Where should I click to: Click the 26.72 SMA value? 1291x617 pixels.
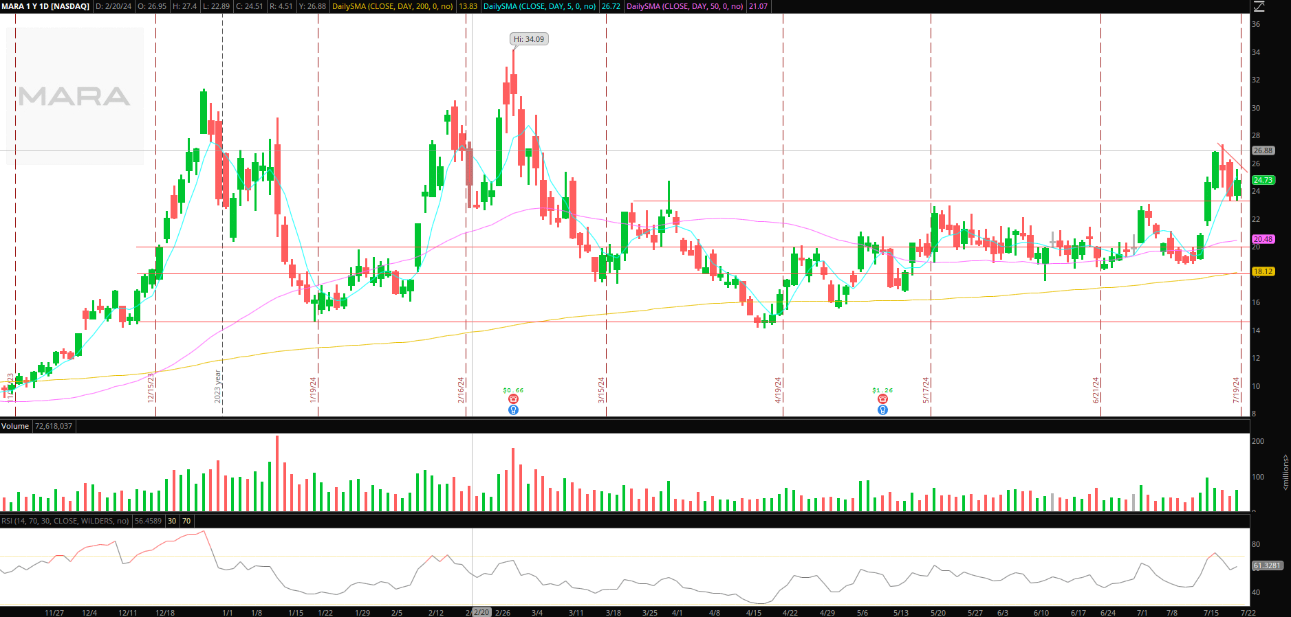[611, 6]
